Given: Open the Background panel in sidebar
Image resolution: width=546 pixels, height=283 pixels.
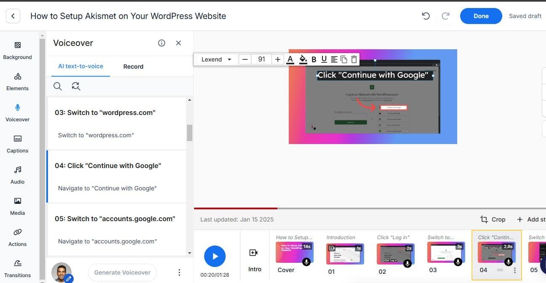Looking at the screenshot, I should [17, 50].
